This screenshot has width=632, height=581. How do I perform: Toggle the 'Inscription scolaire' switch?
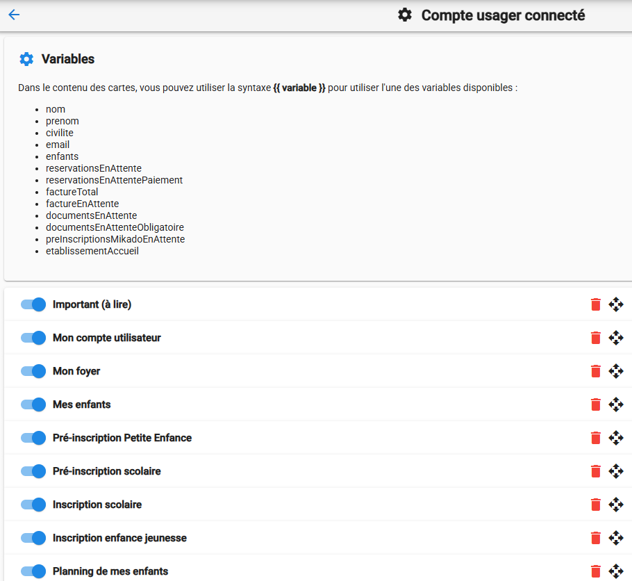[x=33, y=505]
